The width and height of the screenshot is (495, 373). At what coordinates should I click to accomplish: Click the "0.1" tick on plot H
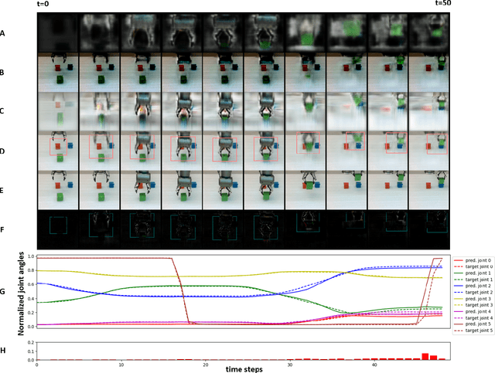[31, 351]
